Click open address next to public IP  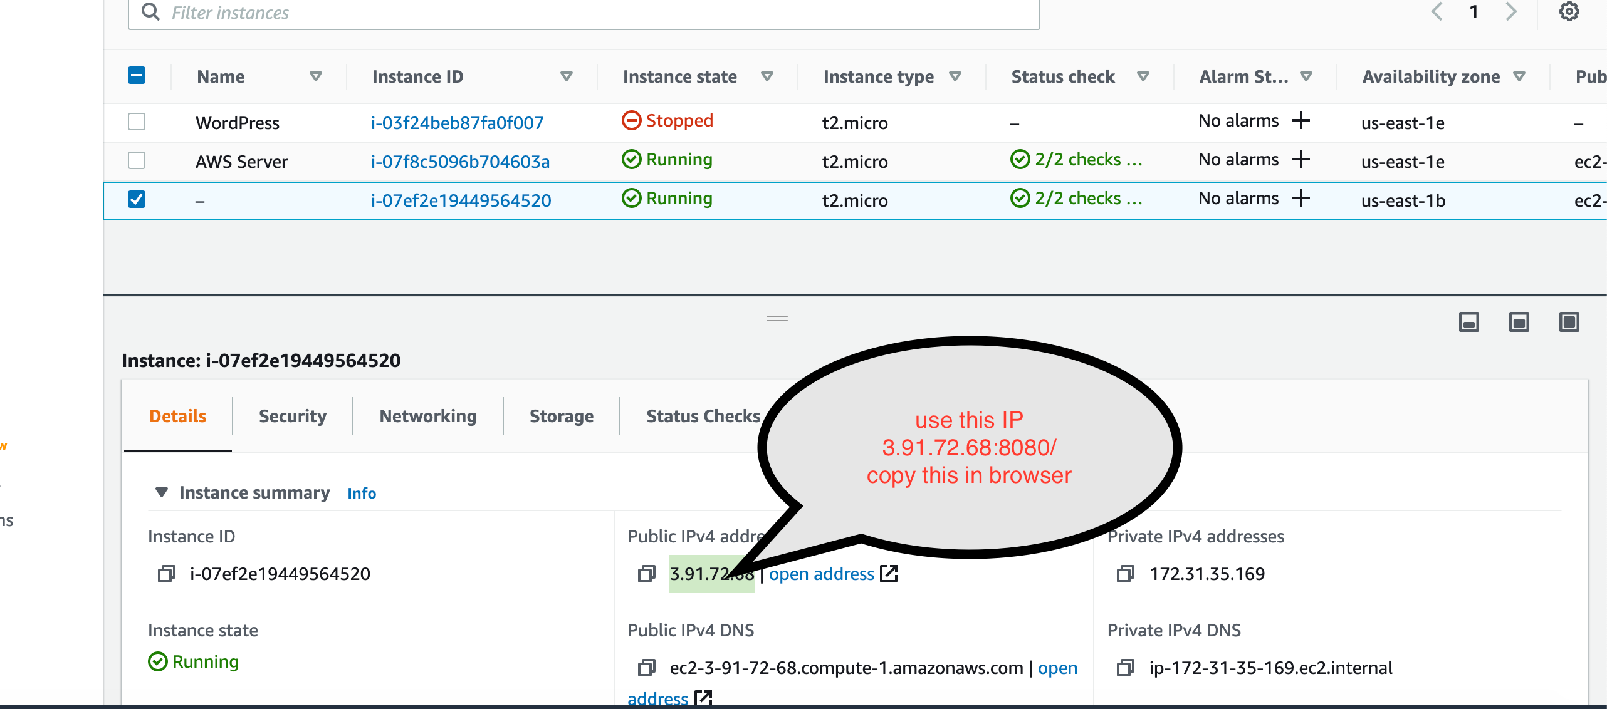pos(821,574)
